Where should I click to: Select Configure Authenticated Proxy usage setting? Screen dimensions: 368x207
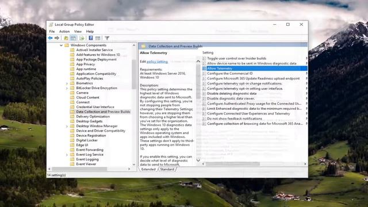click(254, 103)
